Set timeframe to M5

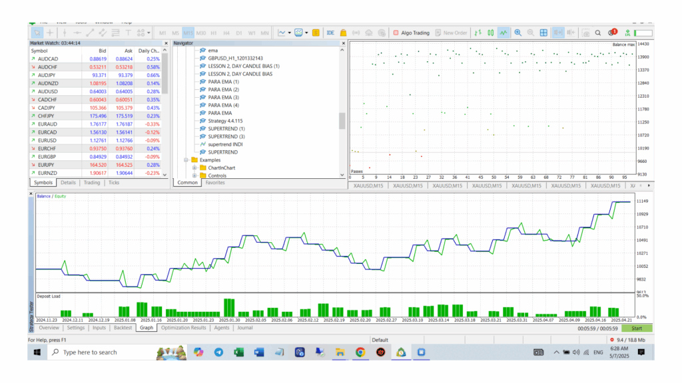coord(175,33)
